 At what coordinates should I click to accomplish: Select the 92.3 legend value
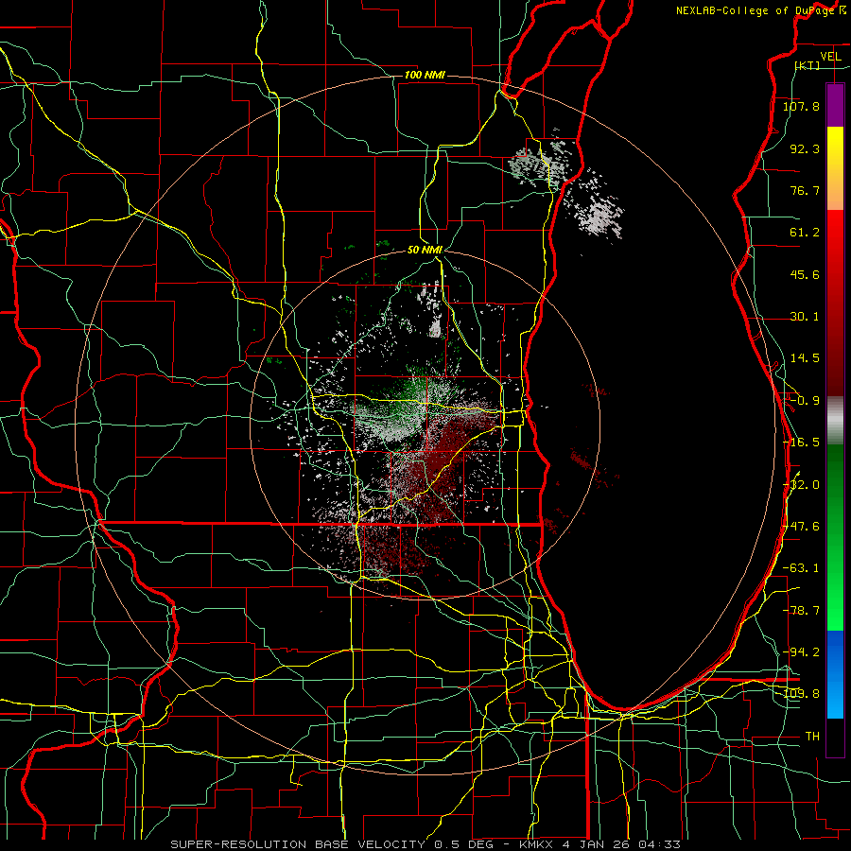(805, 148)
